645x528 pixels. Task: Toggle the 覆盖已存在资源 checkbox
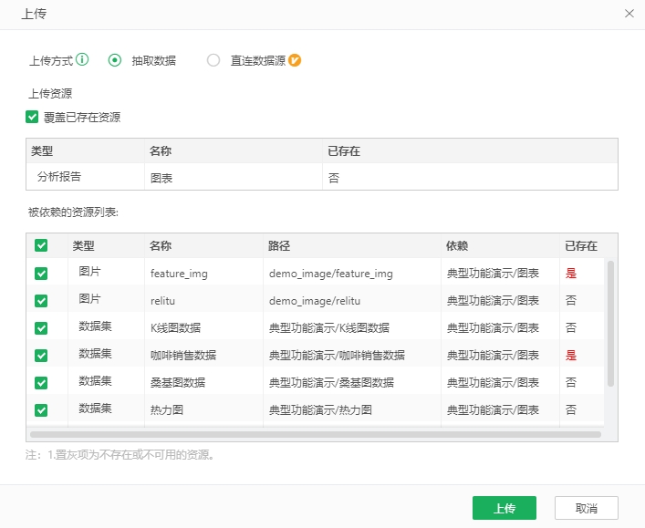[x=33, y=117]
